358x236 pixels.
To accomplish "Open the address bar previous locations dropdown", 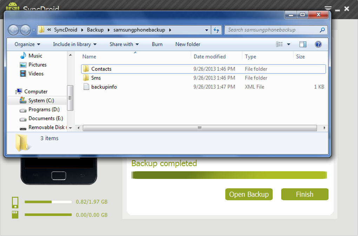I will pyautogui.click(x=207, y=30).
